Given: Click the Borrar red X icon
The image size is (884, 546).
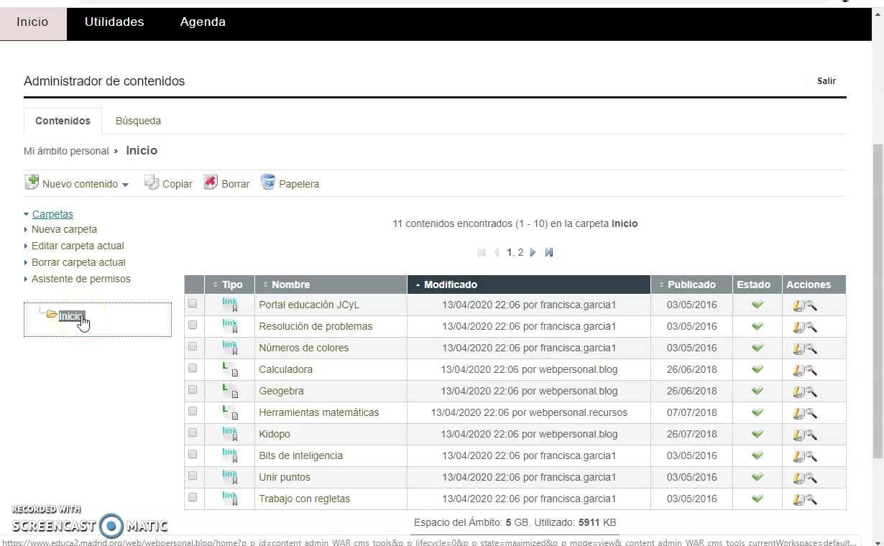Looking at the screenshot, I should [x=211, y=182].
